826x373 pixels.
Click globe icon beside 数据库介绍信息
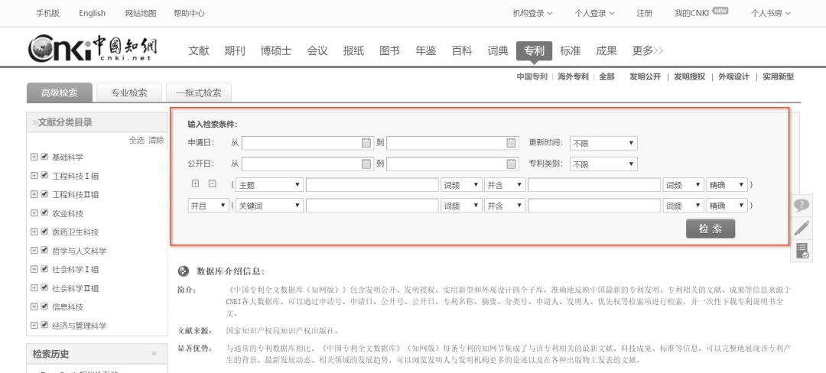point(184,271)
